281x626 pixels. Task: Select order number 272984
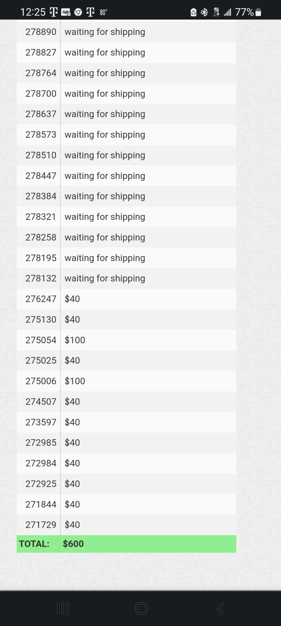point(41,464)
